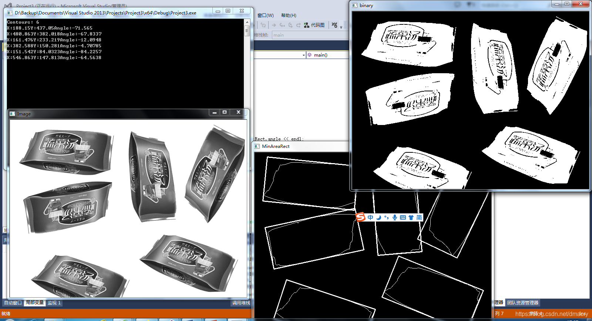Click the step out icon in debug toolbar
Screen dimensions: 592x321
pyautogui.click(x=298, y=25)
